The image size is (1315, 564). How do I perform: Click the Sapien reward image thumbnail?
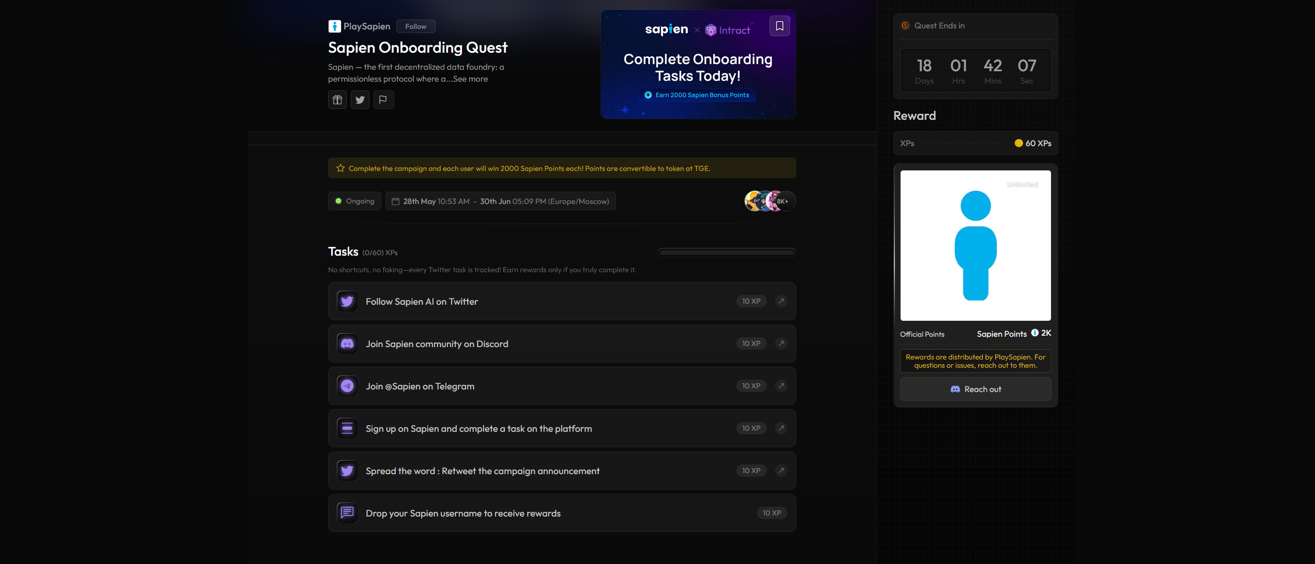tap(976, 245)
